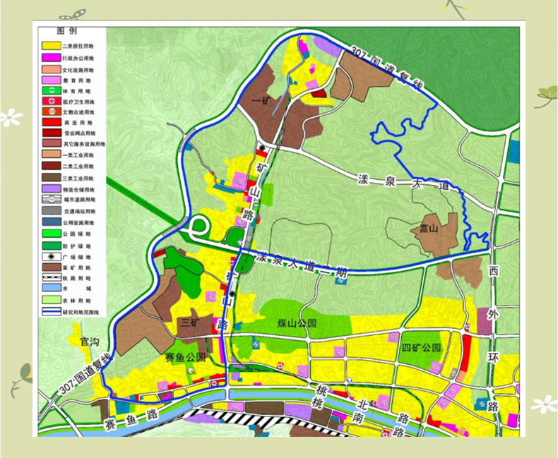
Task: Click the 体育用地 sports legend icon
Action: pos(50,91)
